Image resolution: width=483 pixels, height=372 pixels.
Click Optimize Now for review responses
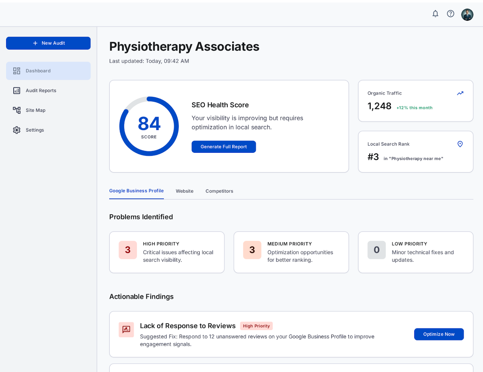(x=439, y=334)
